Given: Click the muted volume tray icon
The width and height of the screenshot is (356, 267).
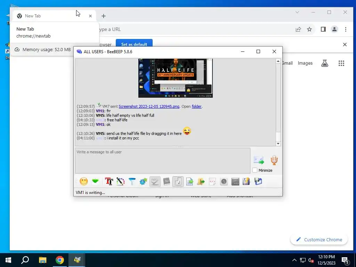Looking at the screenshot, I should pyautogui.click(x=311, y=260).
